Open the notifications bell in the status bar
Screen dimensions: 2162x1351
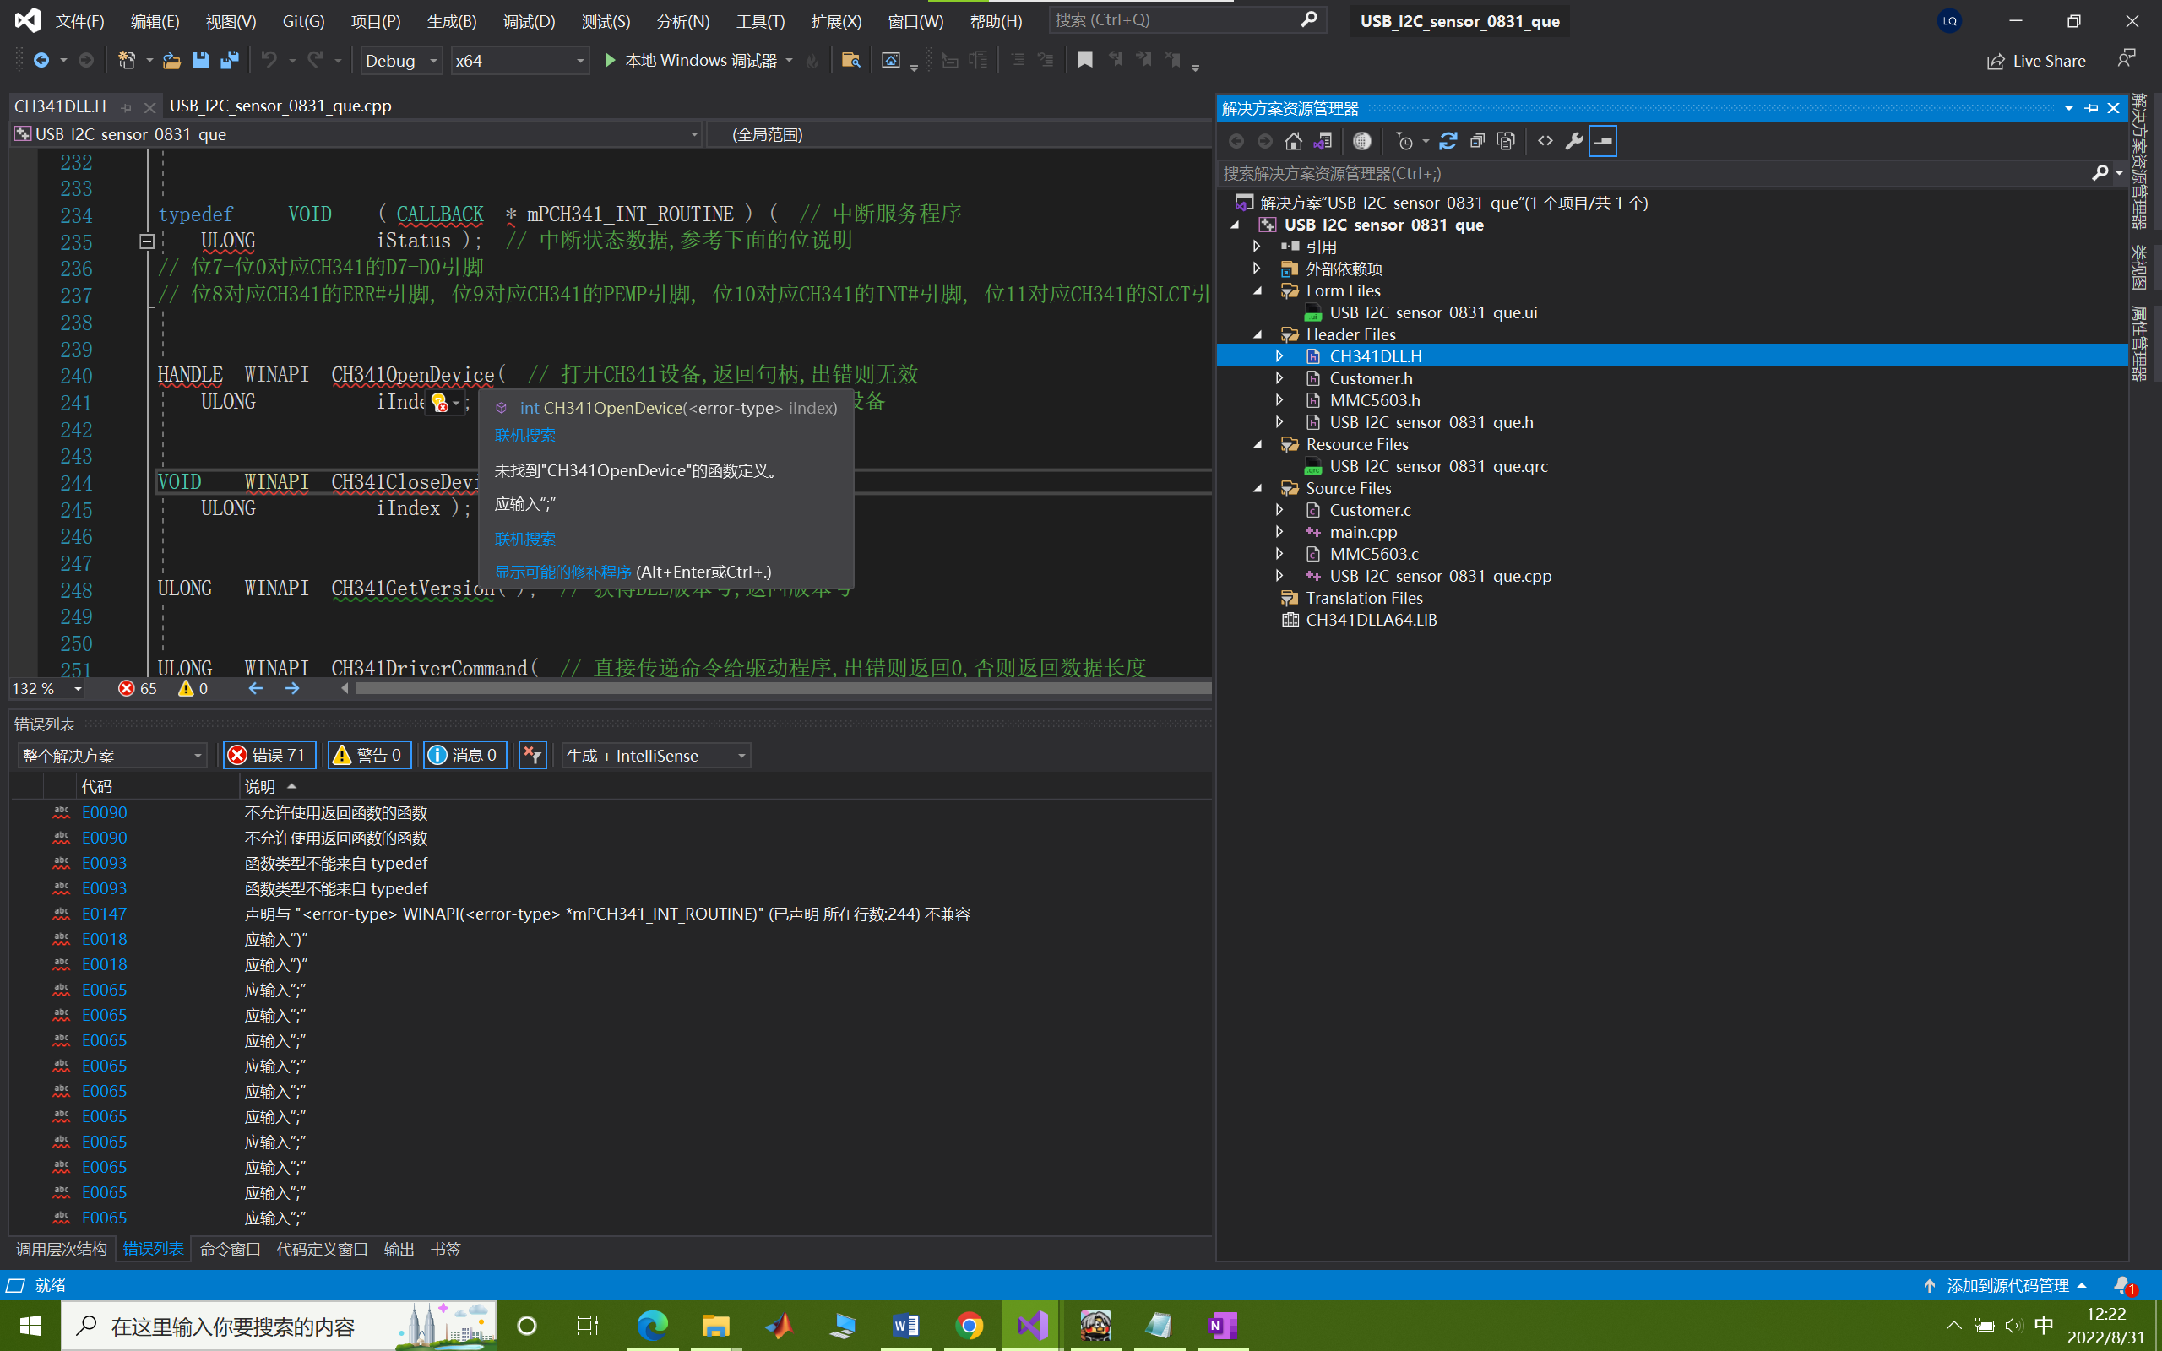2125,1286
